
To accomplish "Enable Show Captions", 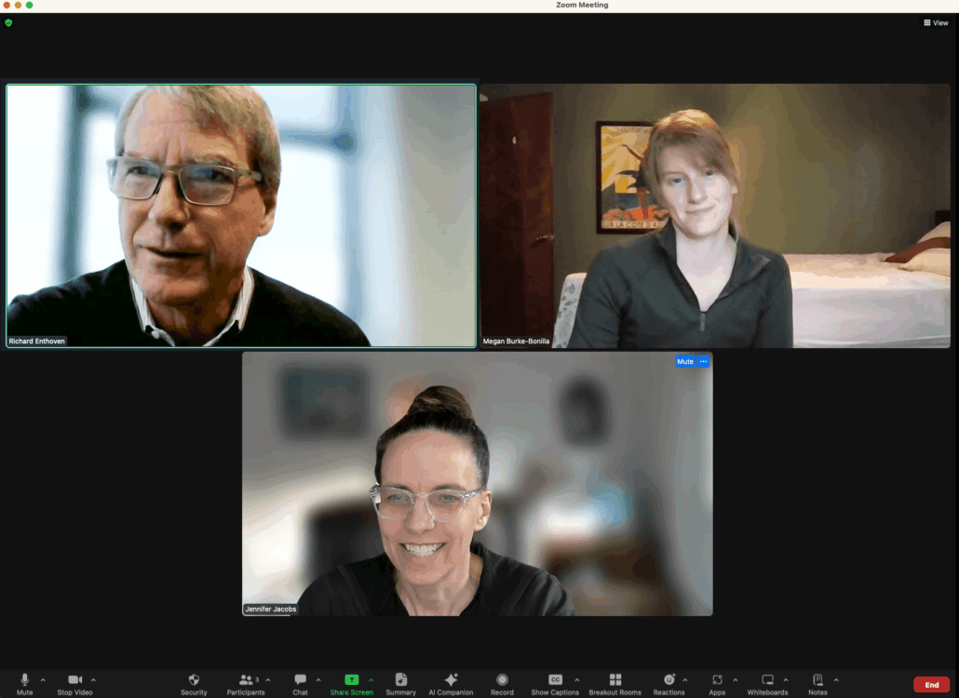I will pos(554,681).
